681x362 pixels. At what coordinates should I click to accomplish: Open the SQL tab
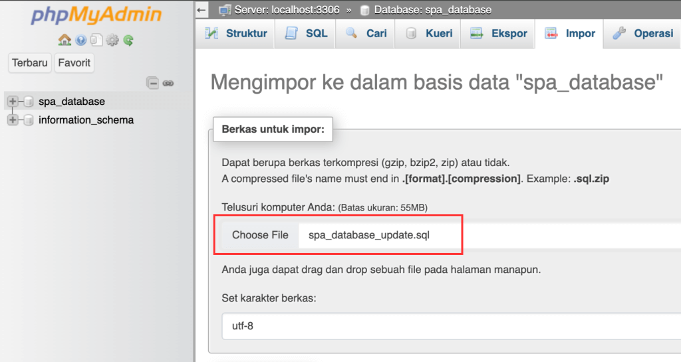click(307, 34)
